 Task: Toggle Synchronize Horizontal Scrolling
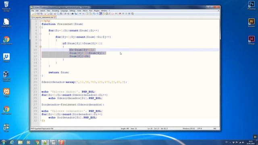(90, 14)
